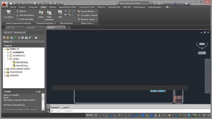Click the command line input field
This screenshot has width=212, height=119.
coord(131,111)
